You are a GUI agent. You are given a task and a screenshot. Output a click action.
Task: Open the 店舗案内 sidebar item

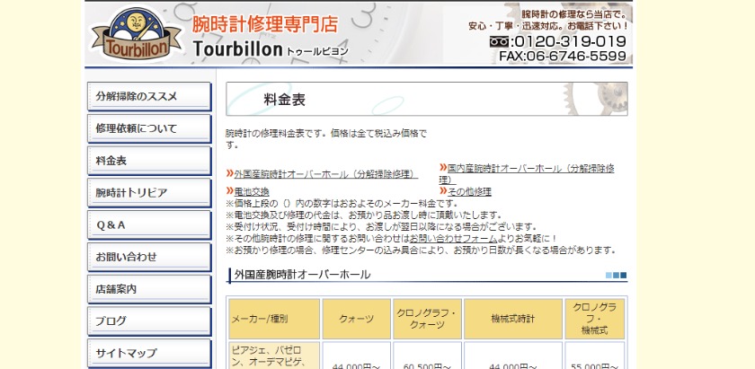[x=149, y=289]
